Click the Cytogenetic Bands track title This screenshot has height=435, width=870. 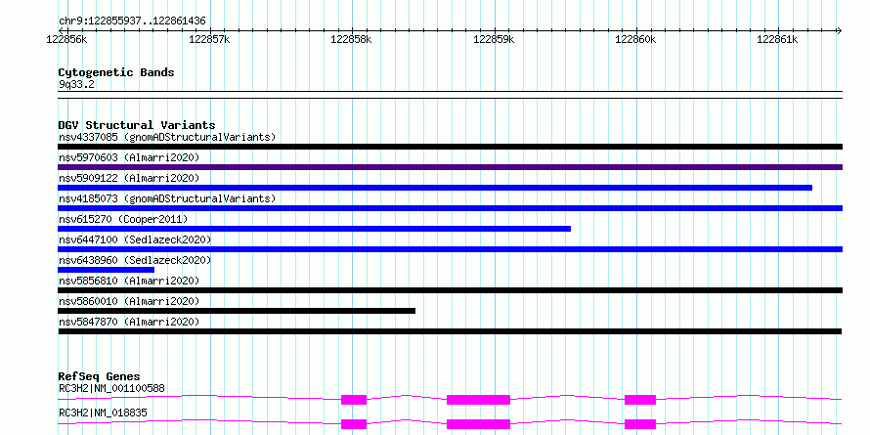(x=116, y=72)
